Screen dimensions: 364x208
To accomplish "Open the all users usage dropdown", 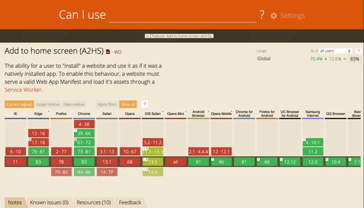I will click(x=336, y=51).
